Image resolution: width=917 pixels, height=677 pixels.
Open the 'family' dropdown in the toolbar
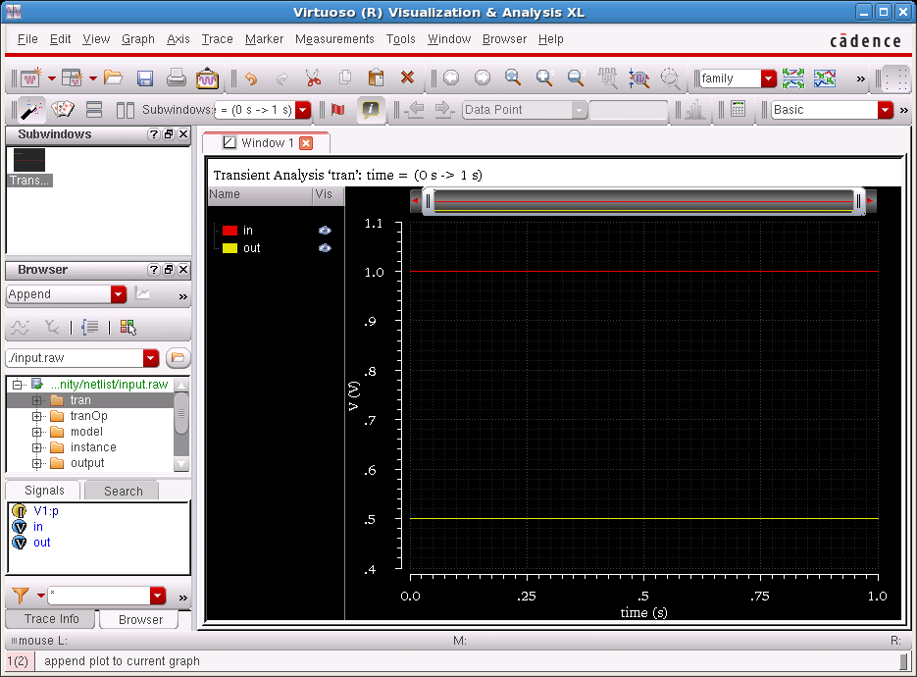click(x=768, y=78)
